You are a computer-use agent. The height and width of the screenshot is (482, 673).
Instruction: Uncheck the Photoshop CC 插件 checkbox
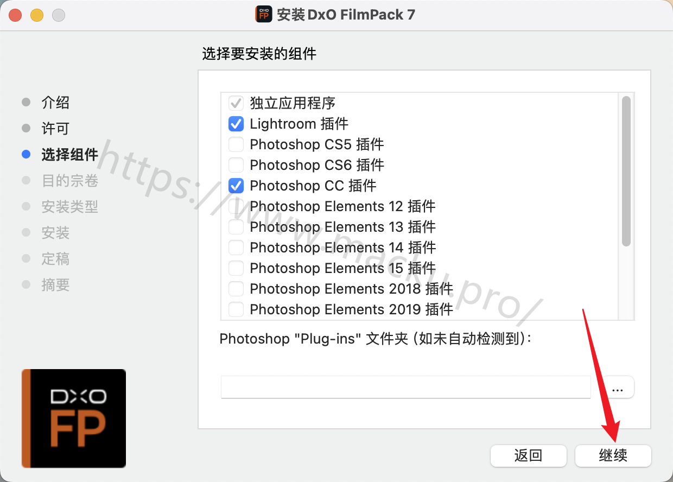236,186
